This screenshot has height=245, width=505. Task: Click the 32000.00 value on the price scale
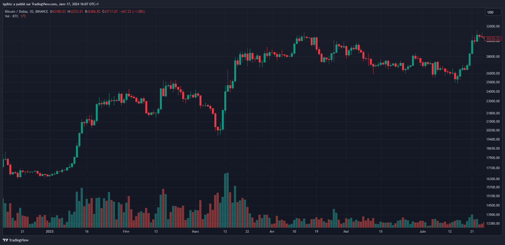coord(493,26)
